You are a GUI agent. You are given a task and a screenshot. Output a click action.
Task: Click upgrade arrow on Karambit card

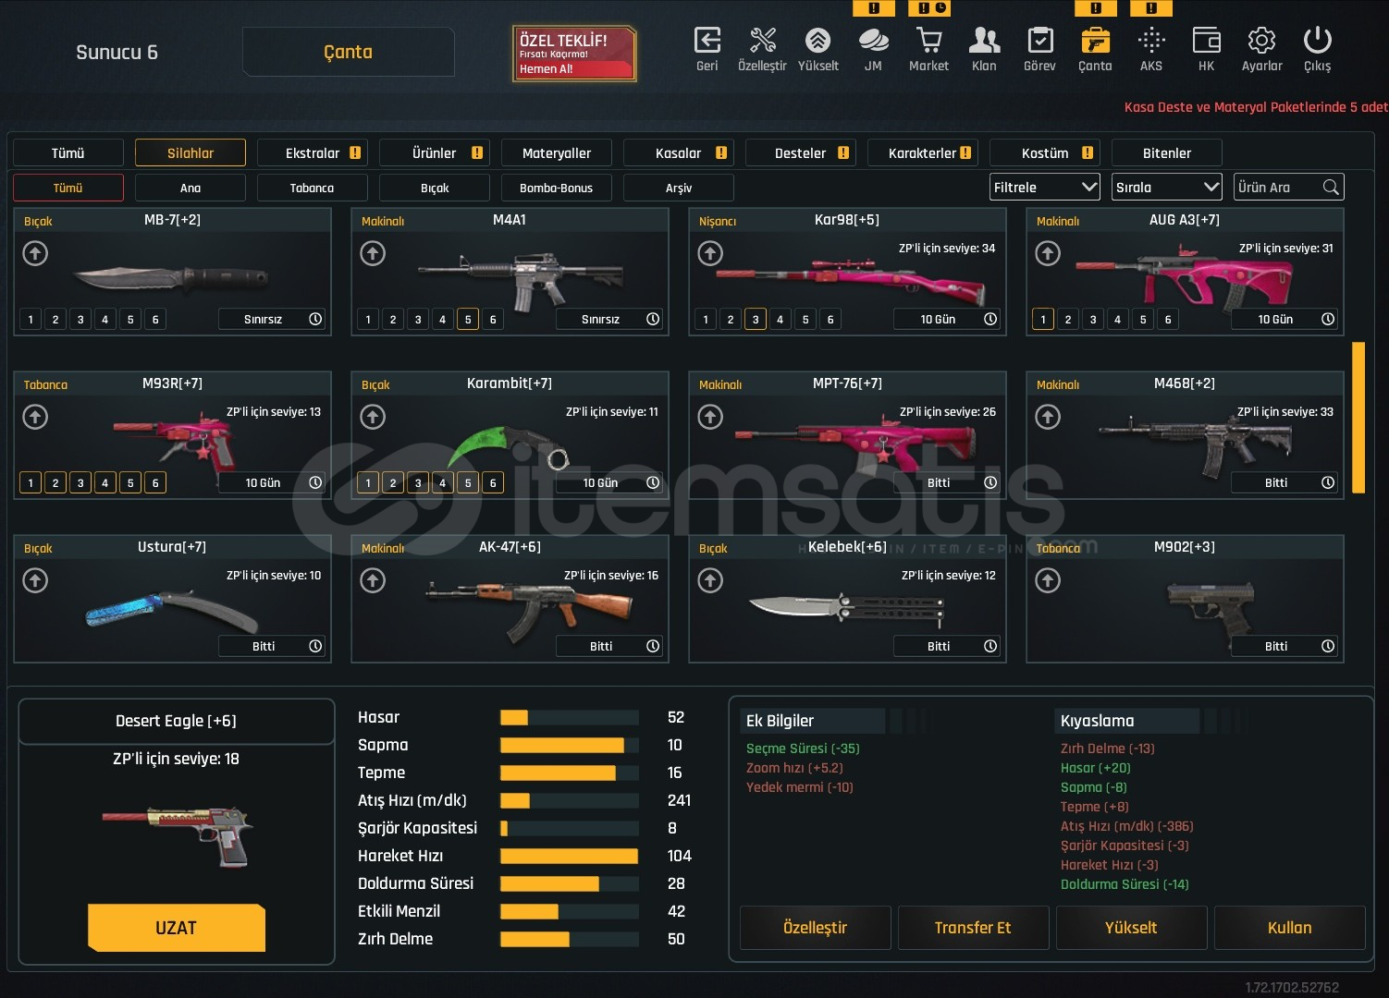[x=373, y=417]
